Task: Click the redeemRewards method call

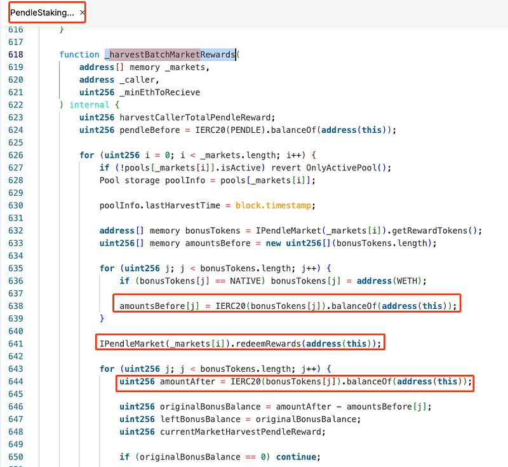Action: point(267,344)
